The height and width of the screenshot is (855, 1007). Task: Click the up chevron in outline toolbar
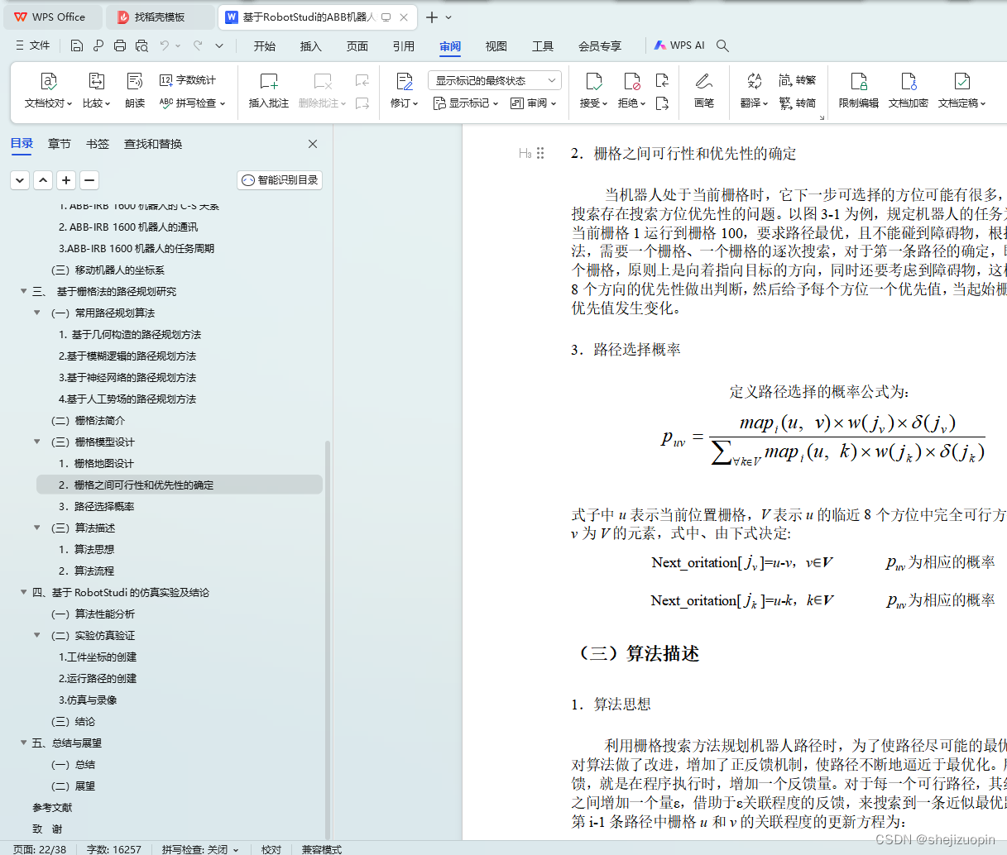tap(43, 180)
